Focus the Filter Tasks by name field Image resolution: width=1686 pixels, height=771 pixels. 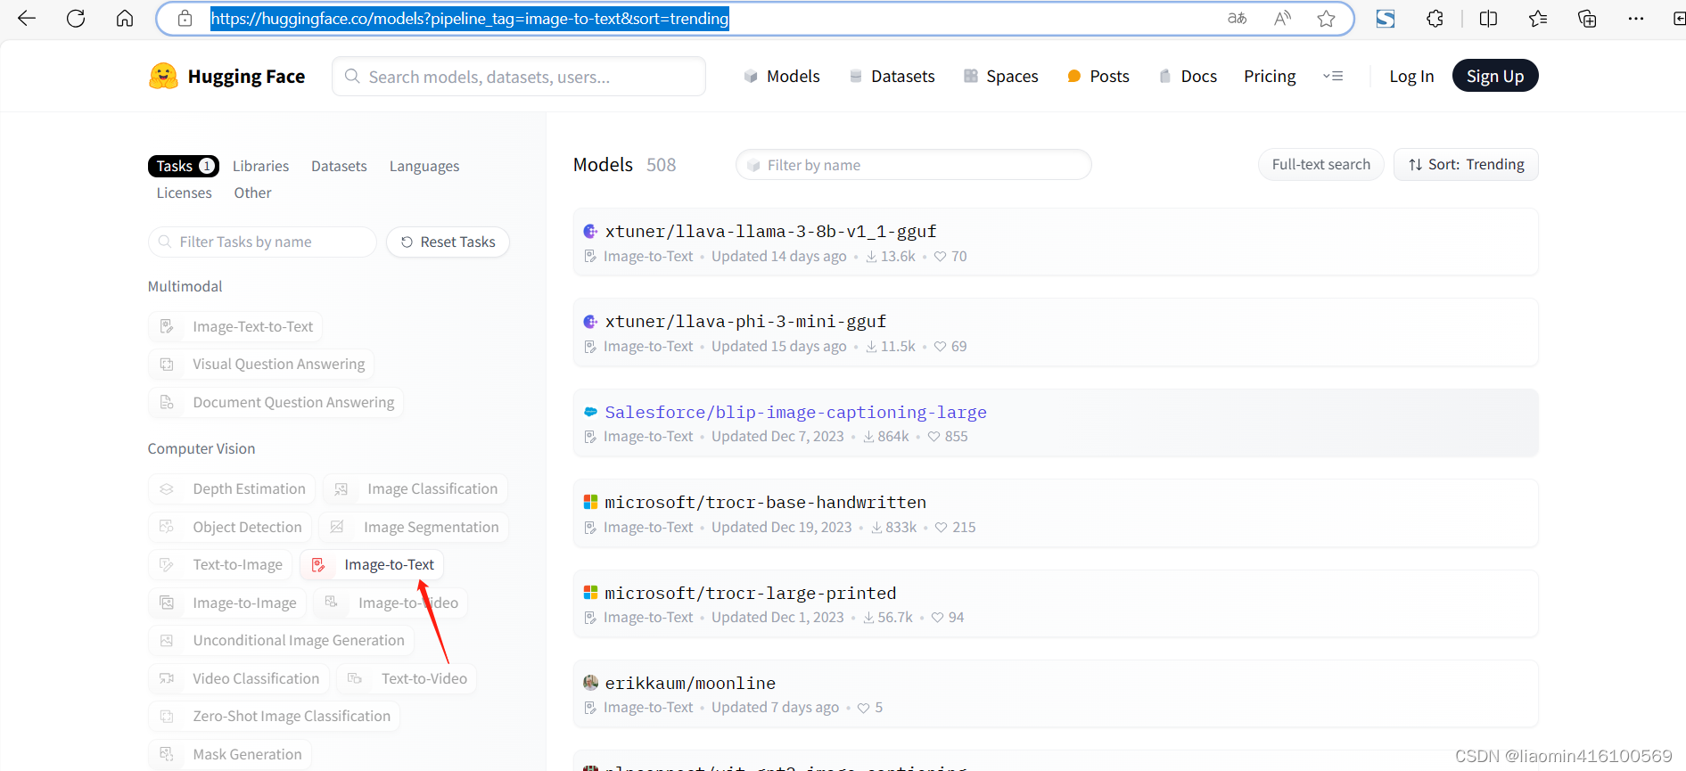[x=262, y=242]
